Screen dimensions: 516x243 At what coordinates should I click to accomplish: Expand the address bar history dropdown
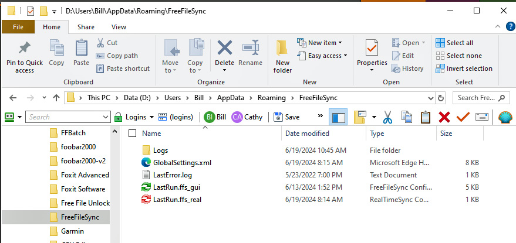tap(431, 98)
